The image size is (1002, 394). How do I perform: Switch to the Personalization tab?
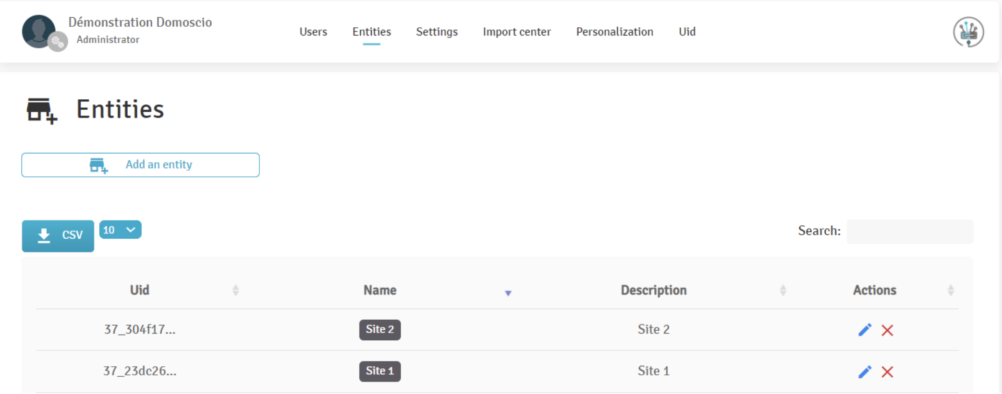(614, 32)
